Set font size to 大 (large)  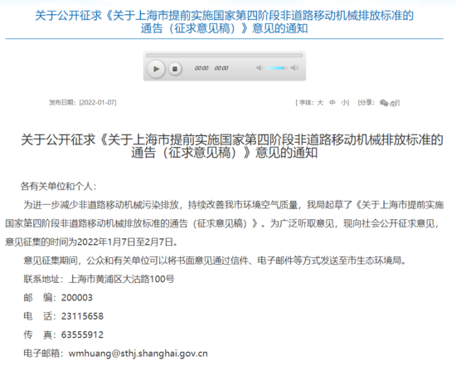coord(320,102)
